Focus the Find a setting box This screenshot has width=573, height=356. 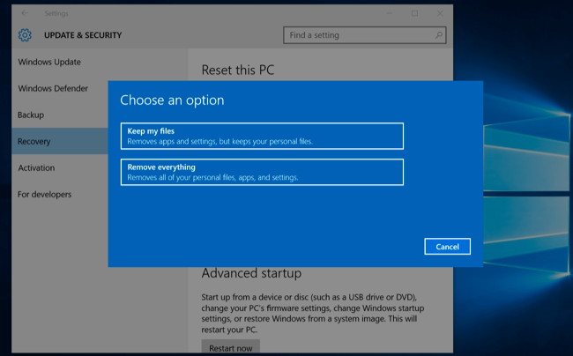click(359, 35)
